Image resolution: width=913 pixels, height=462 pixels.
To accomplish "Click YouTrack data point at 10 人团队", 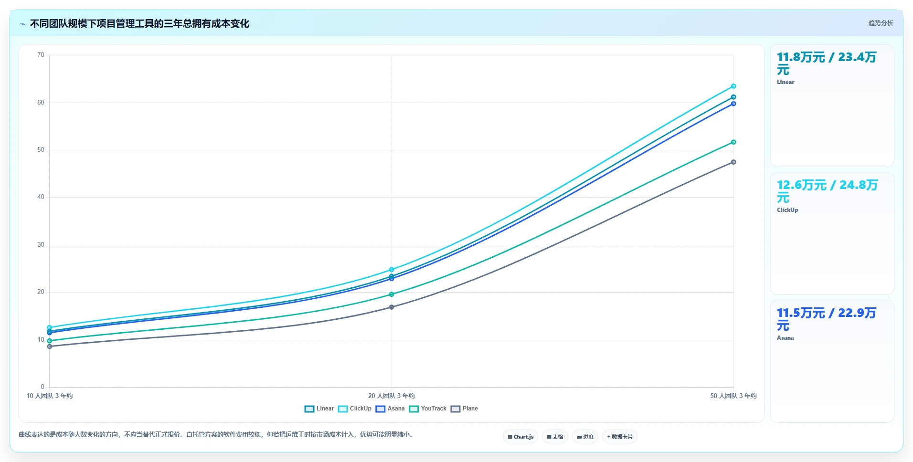I will point(50,341).
